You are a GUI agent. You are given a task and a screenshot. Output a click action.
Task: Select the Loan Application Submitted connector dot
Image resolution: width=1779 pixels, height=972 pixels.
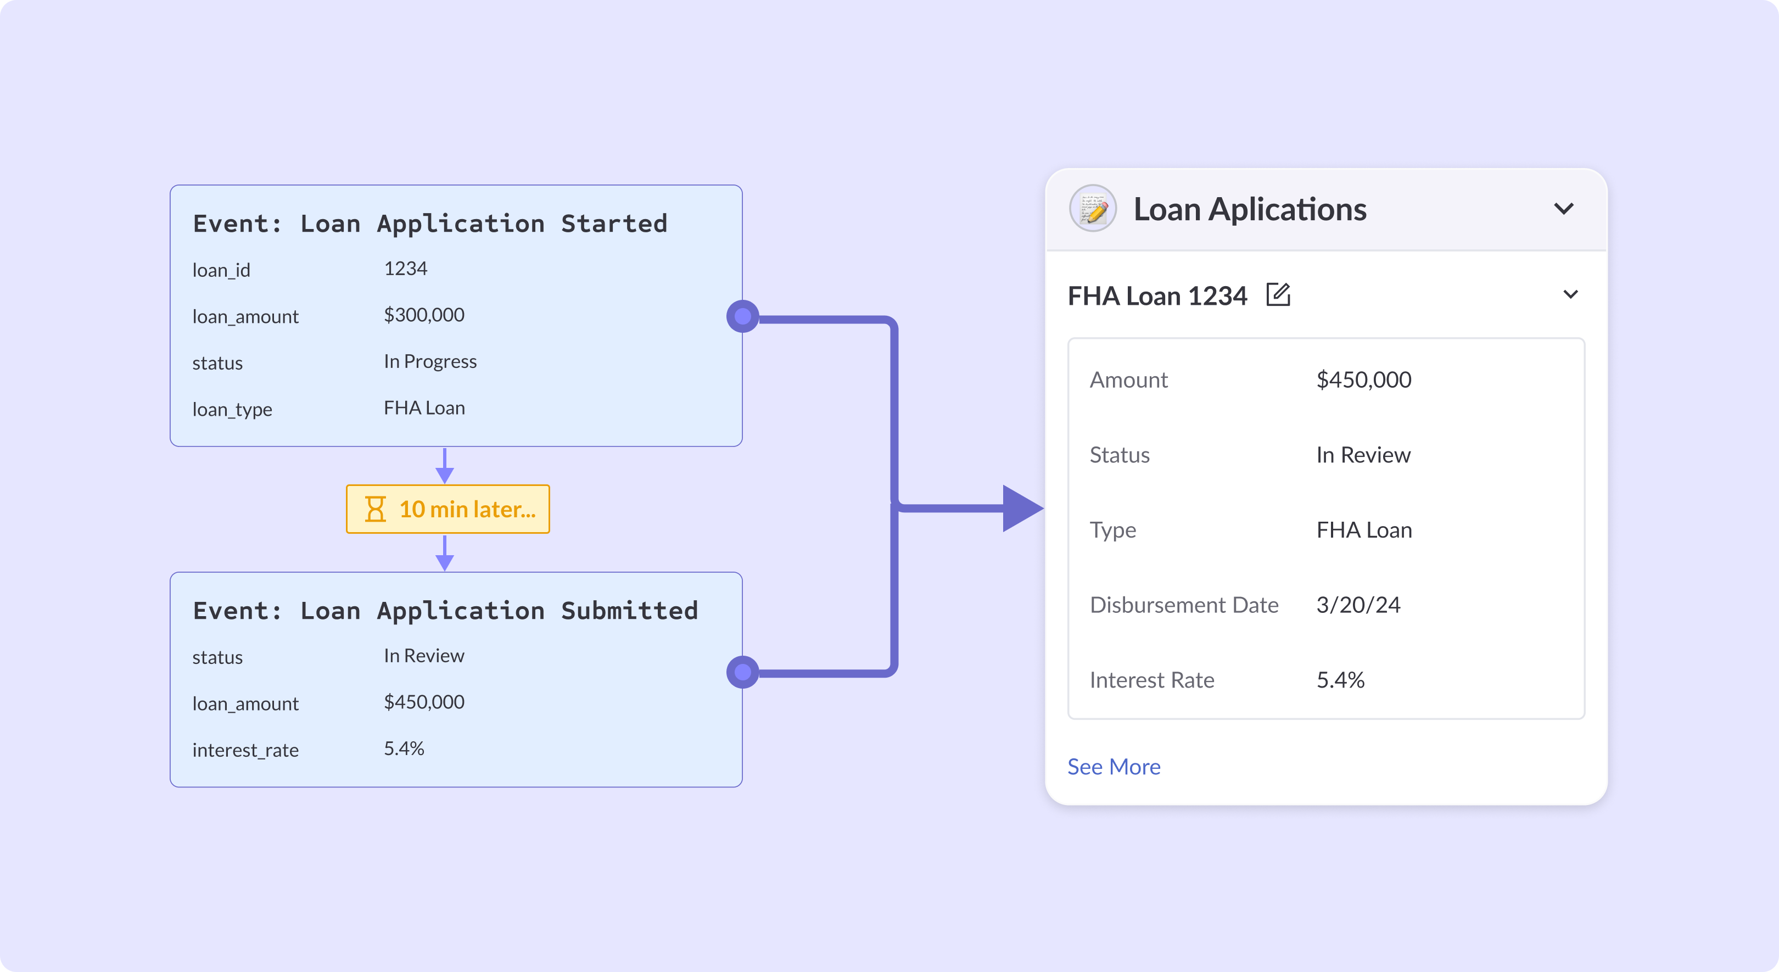(x=743, y=672)
